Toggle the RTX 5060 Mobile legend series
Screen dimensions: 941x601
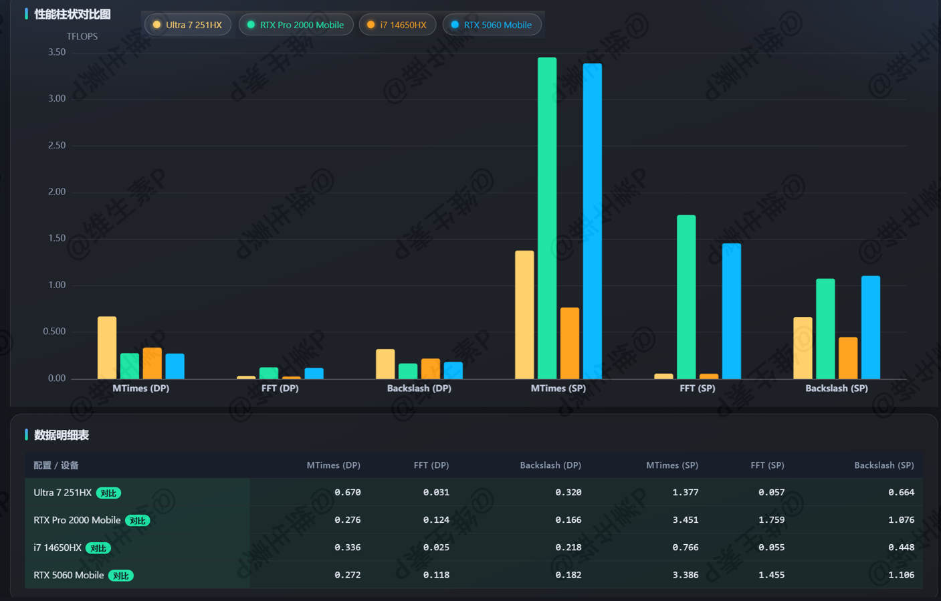[x=492, y=25]
